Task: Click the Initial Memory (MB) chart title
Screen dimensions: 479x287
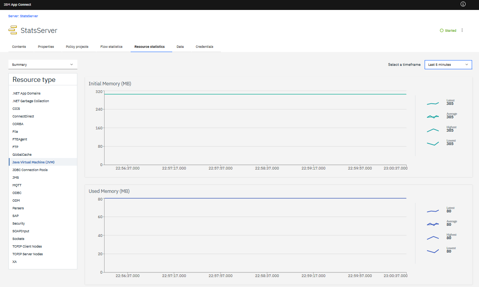Action: coord(110,83)
